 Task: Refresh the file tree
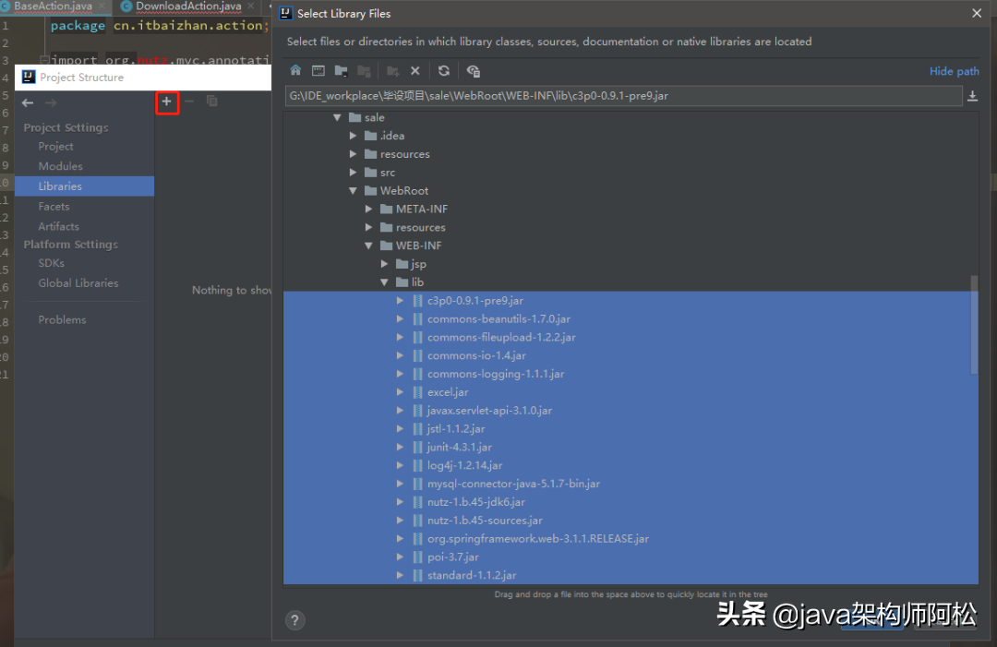click(444, 71)
